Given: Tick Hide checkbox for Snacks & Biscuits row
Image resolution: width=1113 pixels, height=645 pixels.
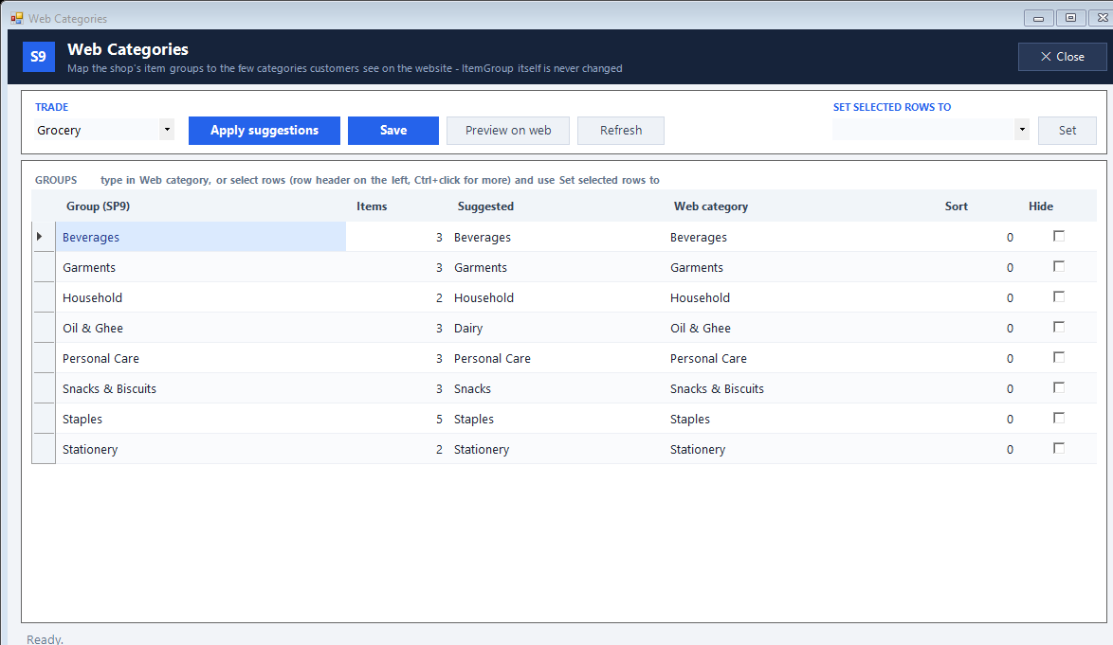Looking at the screenshot, I should 1059,387.
